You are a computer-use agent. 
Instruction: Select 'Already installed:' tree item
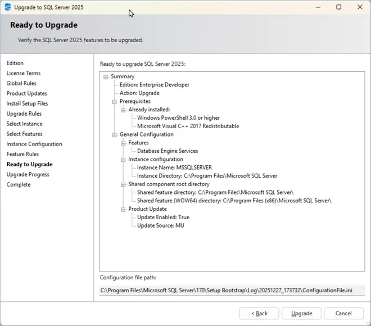point(149,110)
